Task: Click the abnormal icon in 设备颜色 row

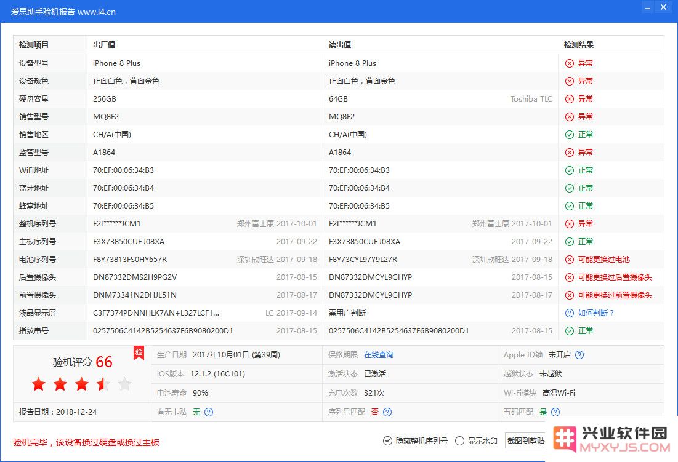Action: (570, 81)
